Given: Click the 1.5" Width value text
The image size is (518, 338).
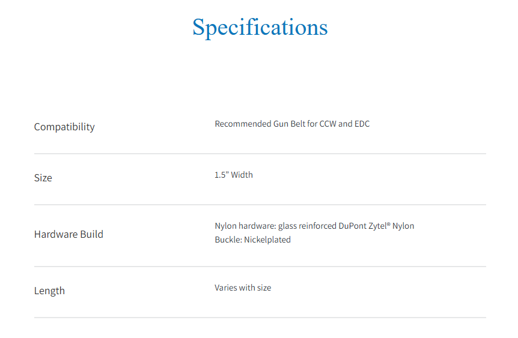Looking at the screenshot, I should tap(234, 175).
